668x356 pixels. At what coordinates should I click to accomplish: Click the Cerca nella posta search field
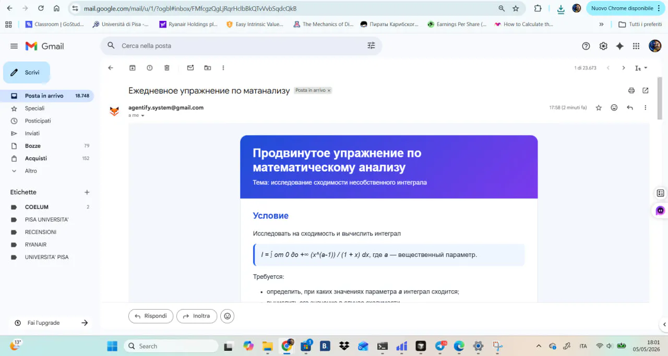240,46
